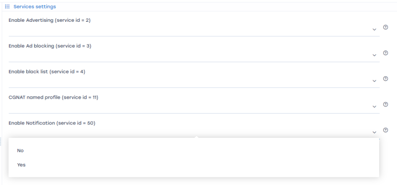Click the Enable black list (service id = 4) label

(47, 71)
